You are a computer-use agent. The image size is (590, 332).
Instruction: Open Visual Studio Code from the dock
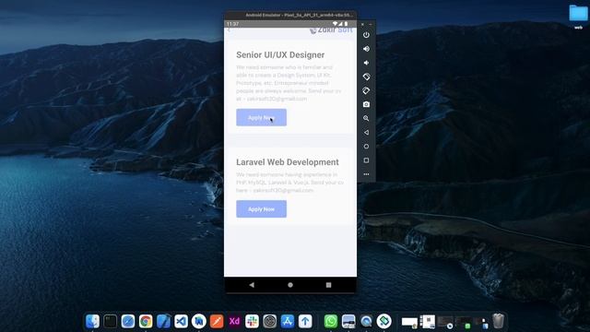(181, 322)
